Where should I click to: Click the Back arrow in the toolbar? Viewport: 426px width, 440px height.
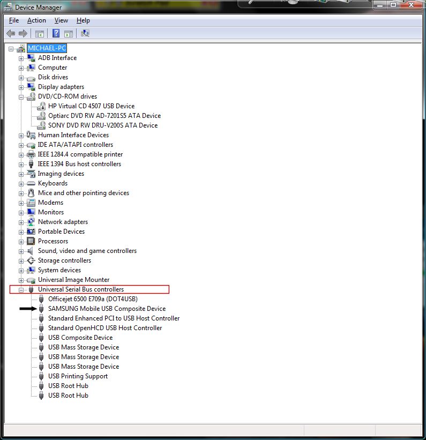(x=11, y=34)
